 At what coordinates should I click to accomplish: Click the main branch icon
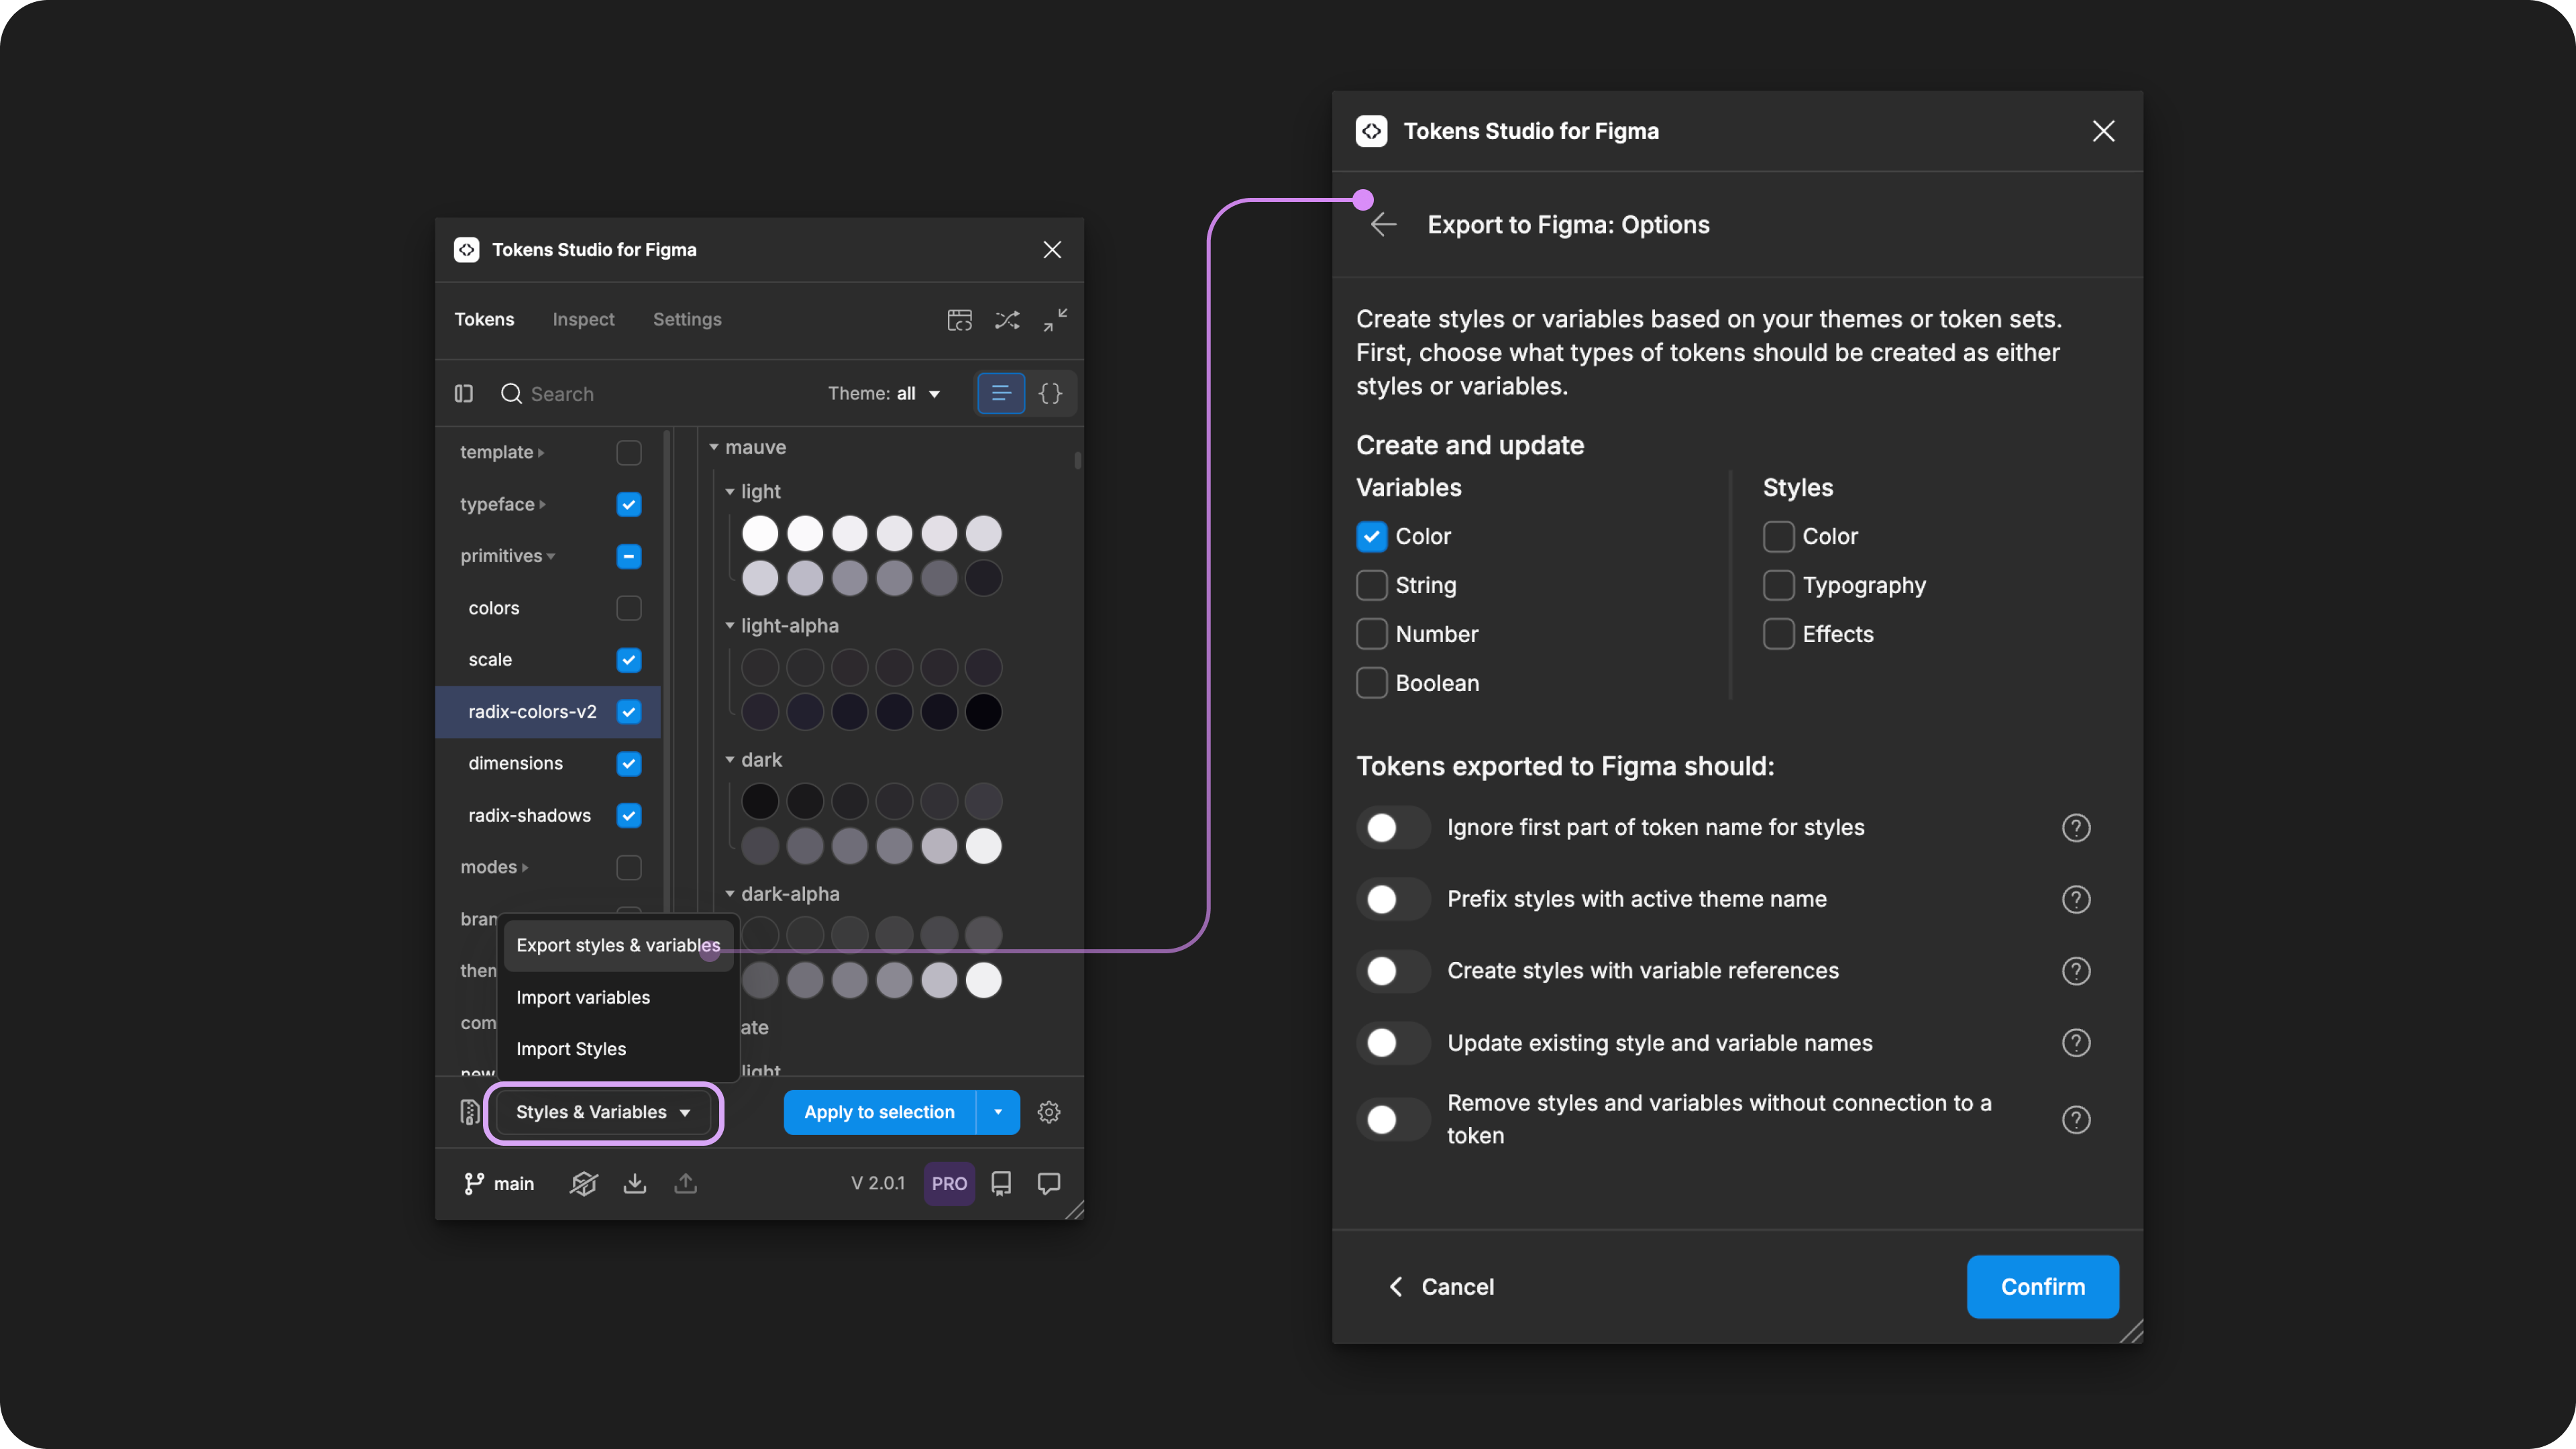[x=473, y=1184]
